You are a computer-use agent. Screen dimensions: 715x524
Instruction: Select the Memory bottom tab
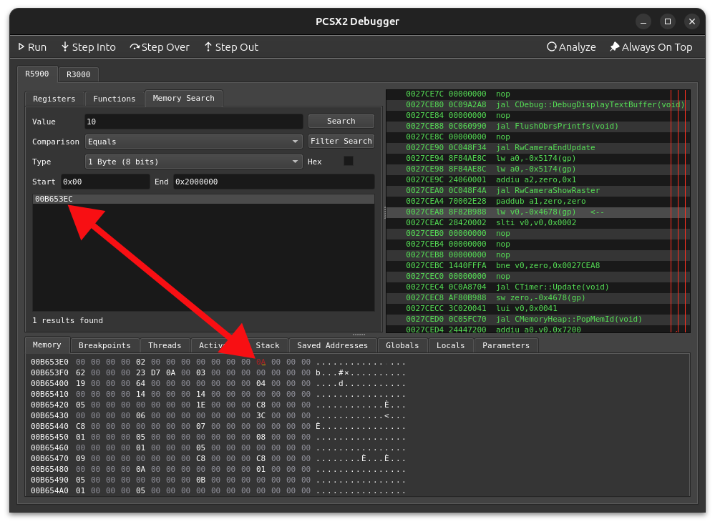click(x=47, y=345)
